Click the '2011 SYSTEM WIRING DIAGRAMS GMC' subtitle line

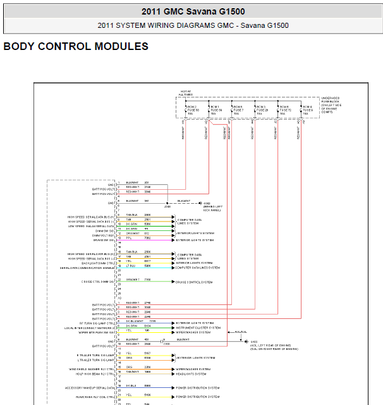tap(193, 25)
